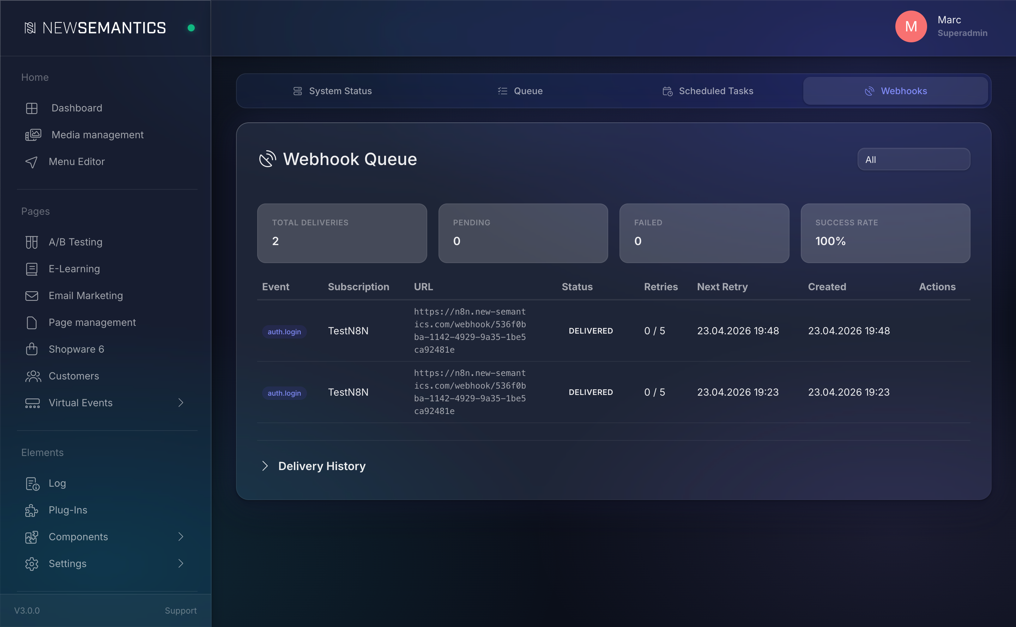1016x627 pixels.
Task: Click the Log document icon
Action: (32, 483)
